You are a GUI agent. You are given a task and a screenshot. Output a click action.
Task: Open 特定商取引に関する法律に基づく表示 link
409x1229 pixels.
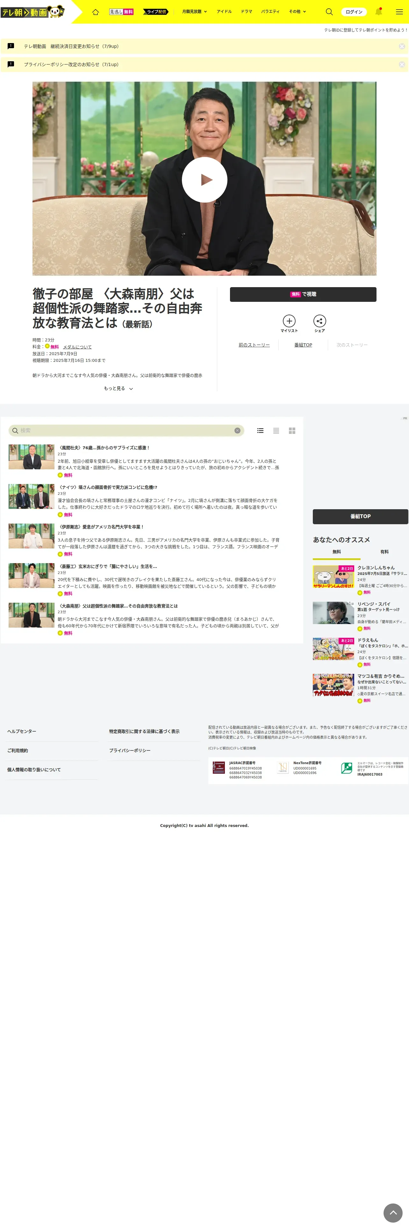point(144,731)
